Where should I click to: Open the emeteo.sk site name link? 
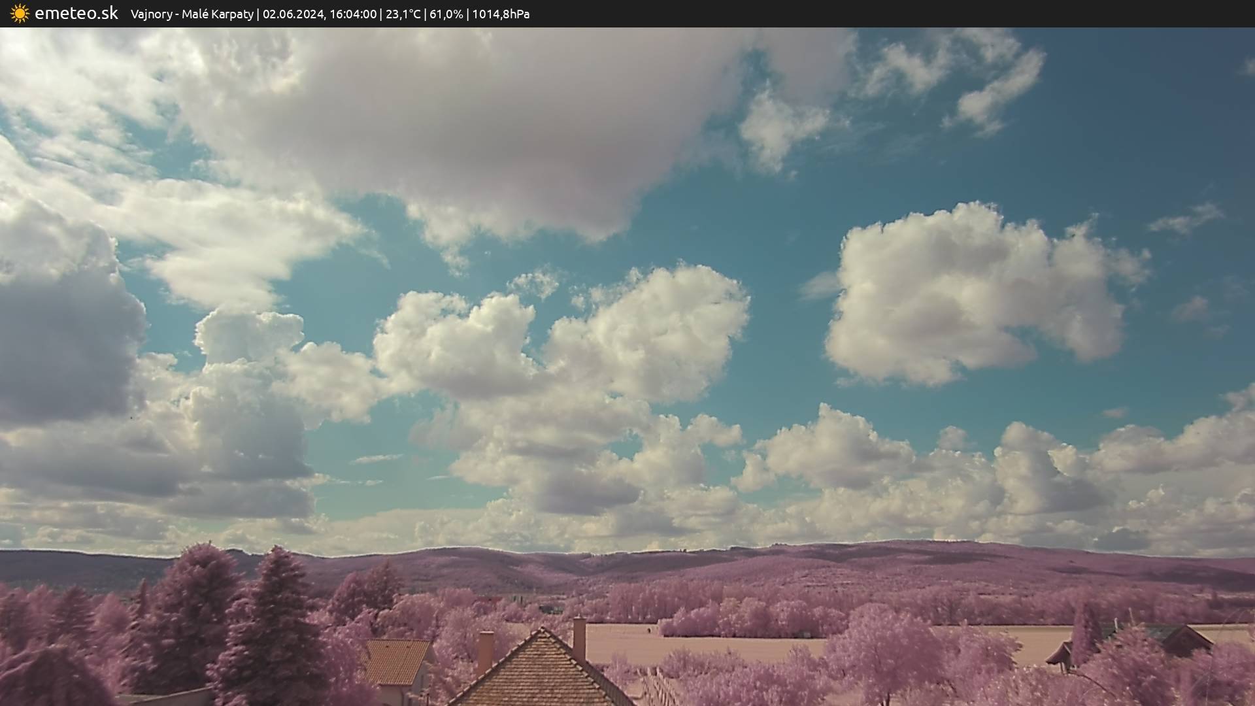(76, 13)
